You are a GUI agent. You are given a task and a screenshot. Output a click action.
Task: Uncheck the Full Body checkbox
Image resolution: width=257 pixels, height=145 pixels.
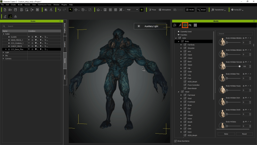pyautogui.click(x=185, y=45)
